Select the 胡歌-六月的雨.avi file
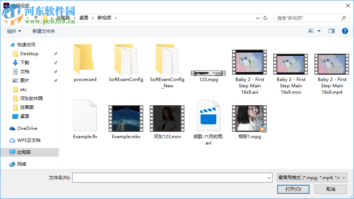This screenshot has height=199, width=354. click(x=208, y=123)
